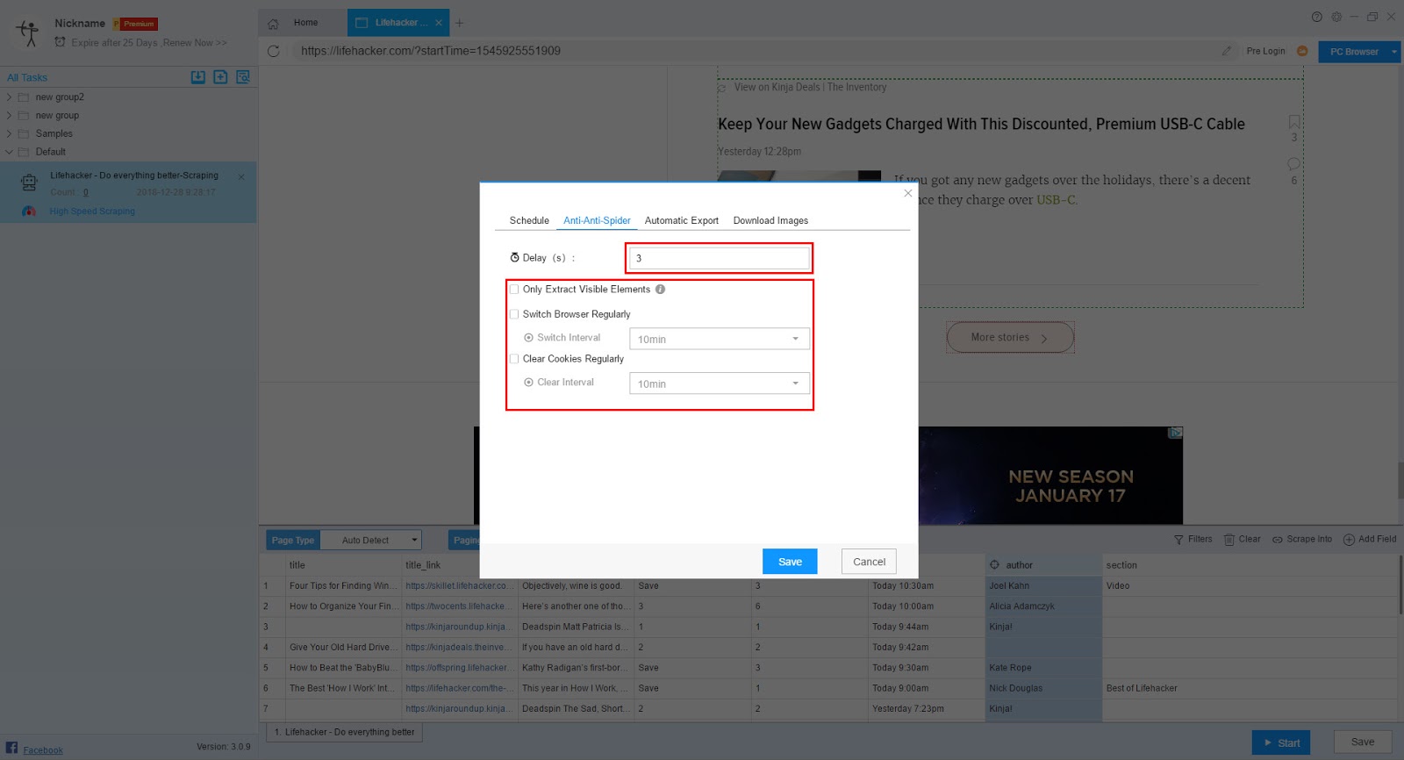The width and height of the screenshot is (1404, 760).
Task: Click the Start button
Action: [x=1281, y=742]
